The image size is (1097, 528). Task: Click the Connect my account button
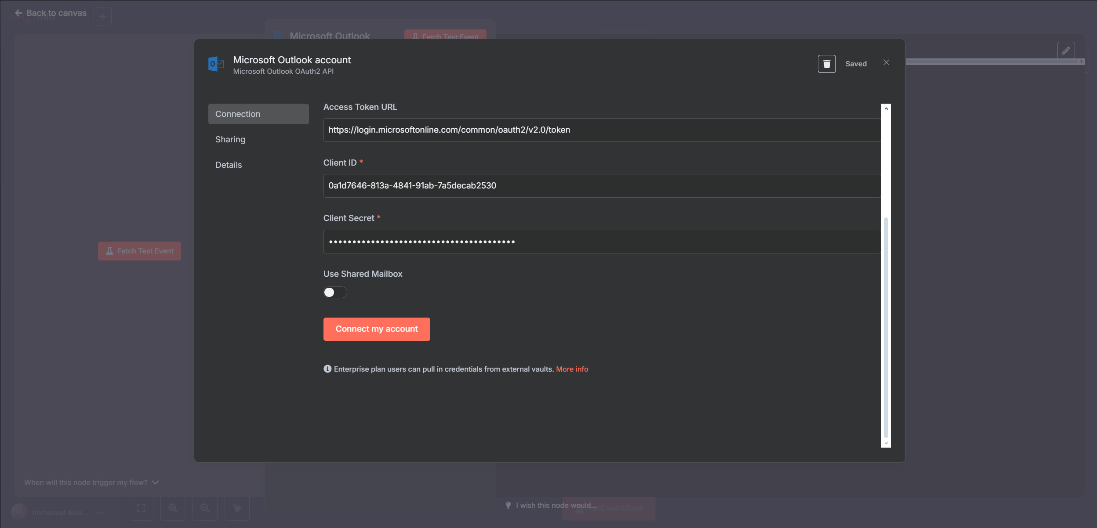pyautogui.click(x=377, y=329)
